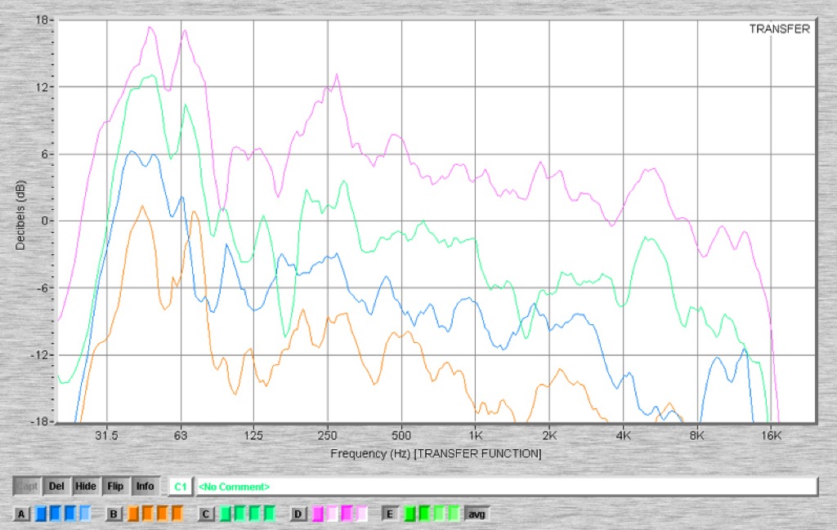The width and height of the screenshot is (837, 530).
Task: Switch to trace bank D
Action: point(298,514)
